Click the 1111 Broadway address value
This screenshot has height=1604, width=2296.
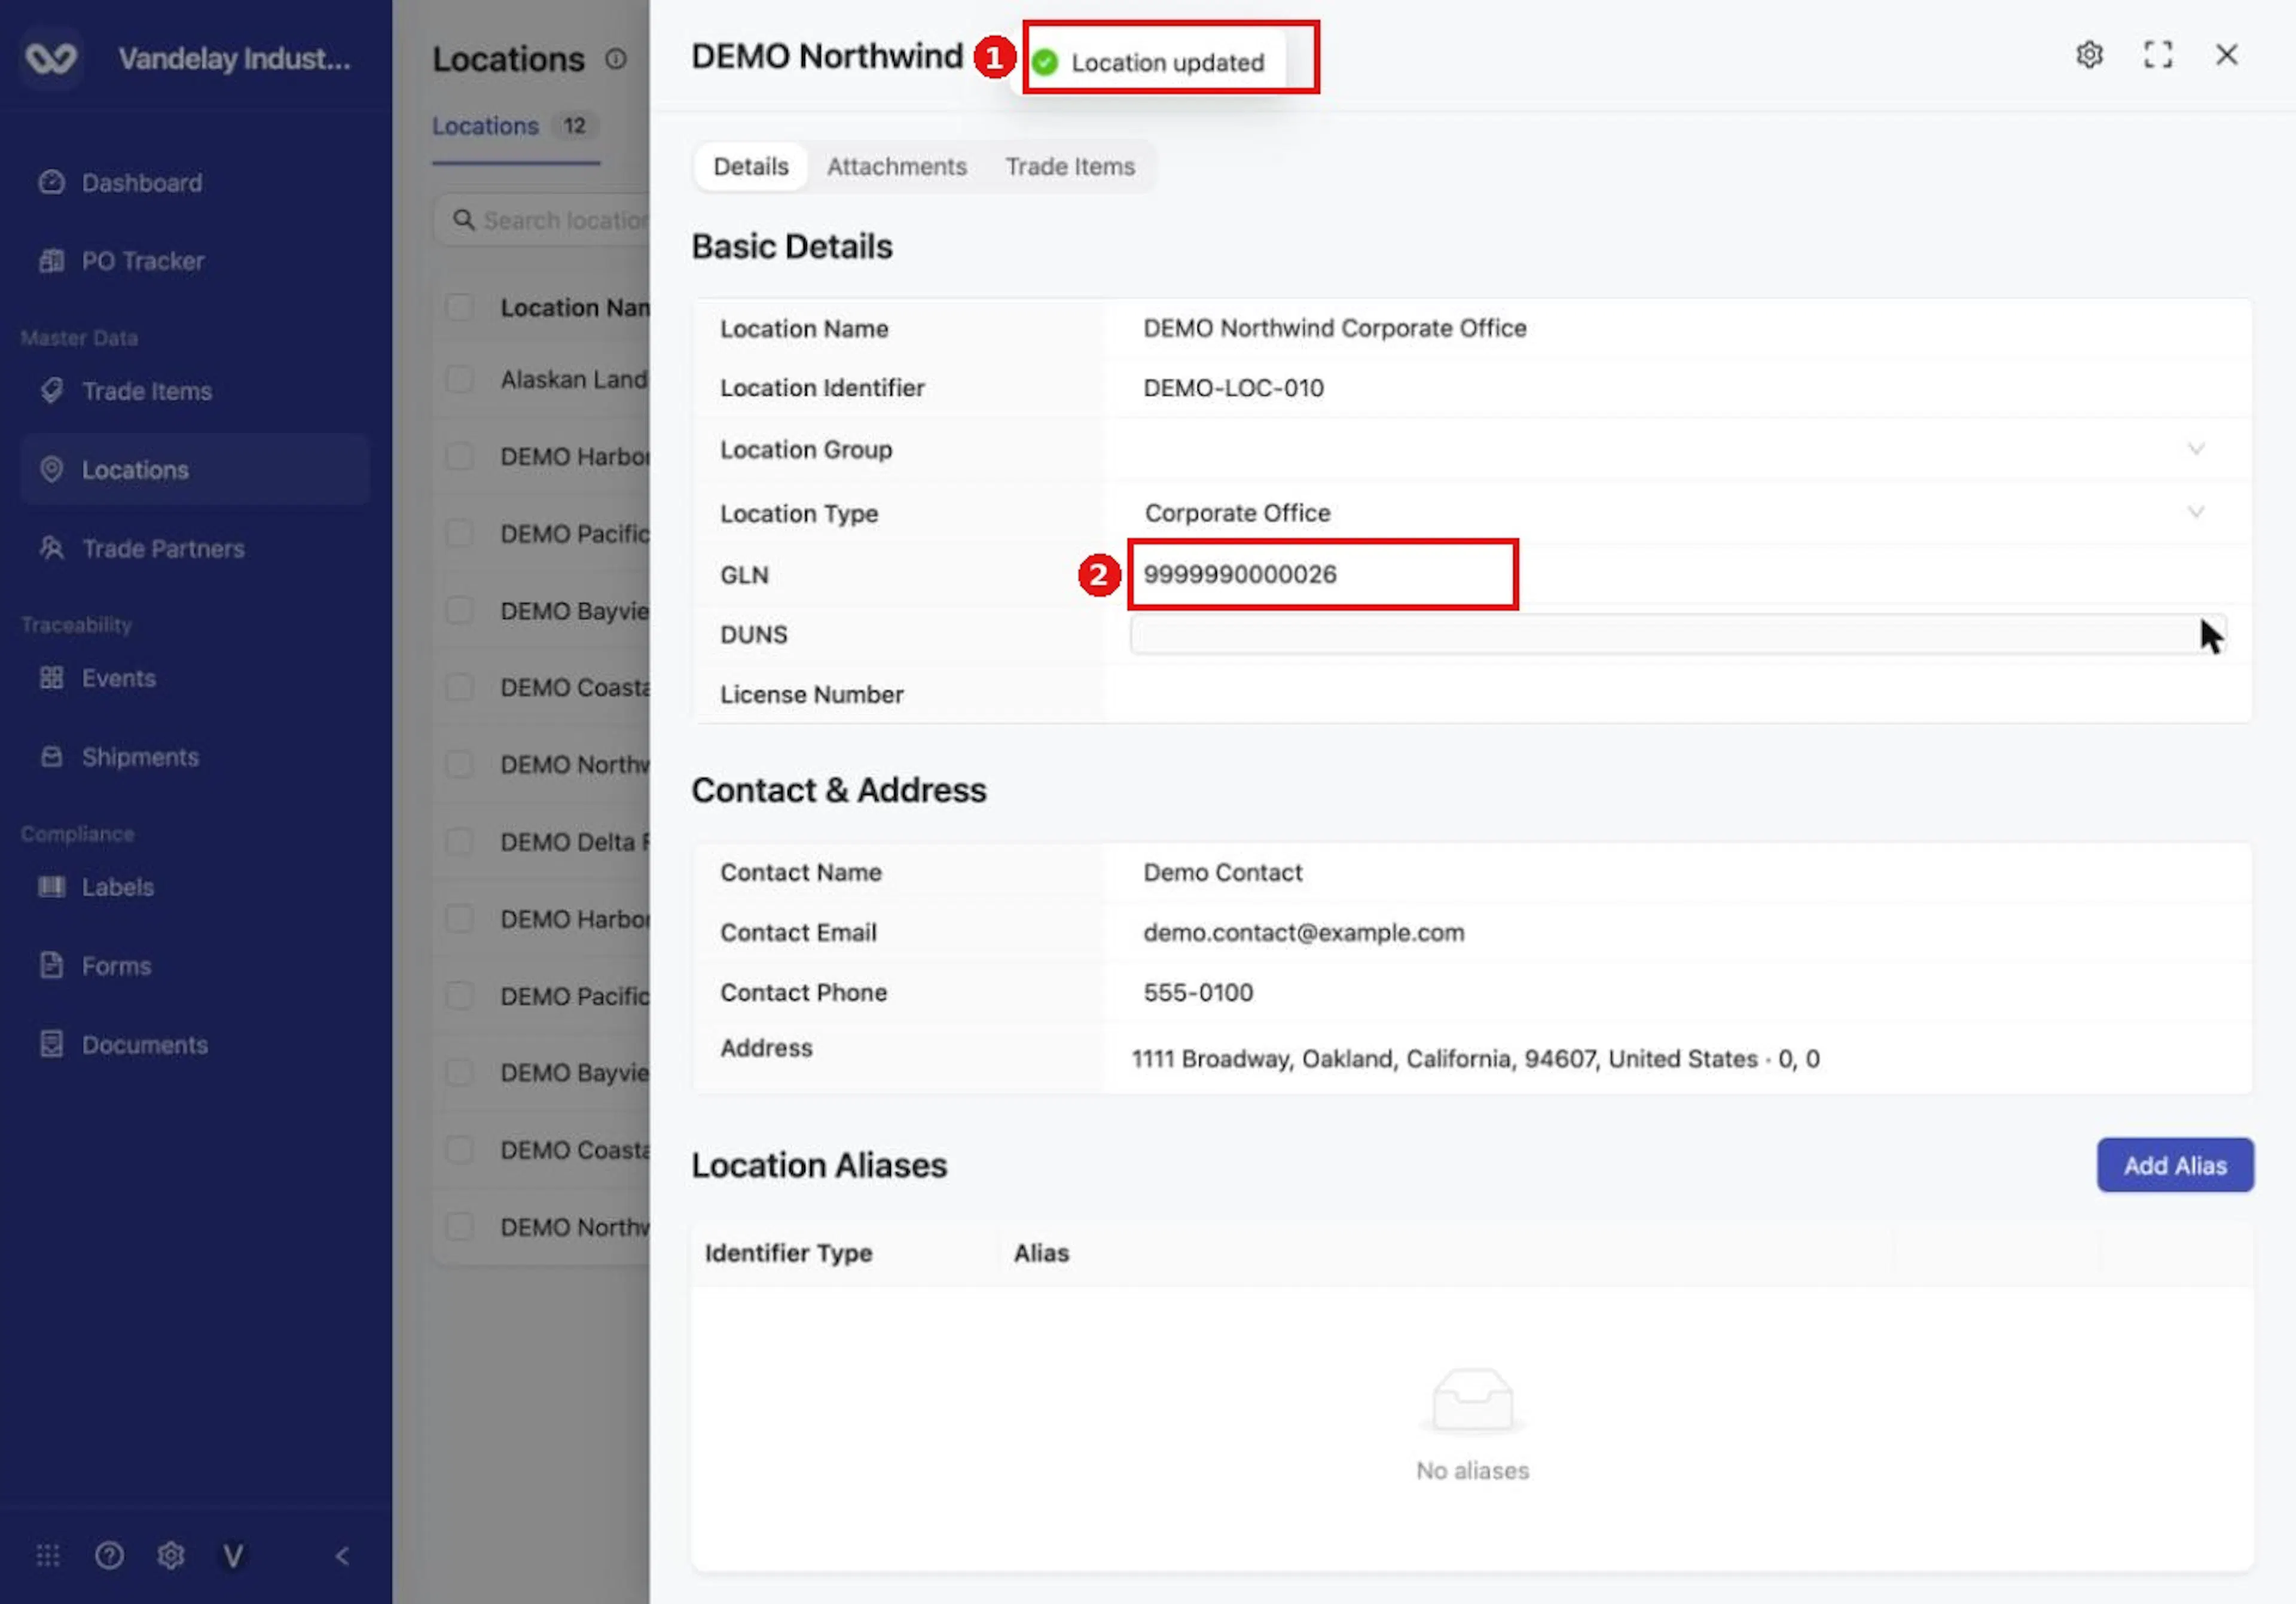[x=1475, y=1058]
